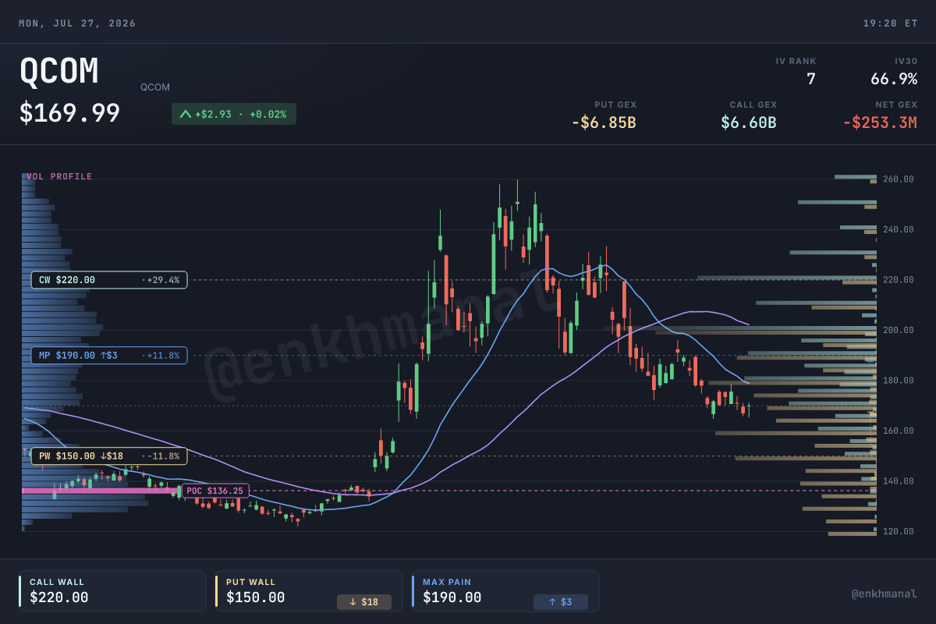The image size is (936, 624).
Task: Click the 180.00 price axis label
Action: tap(899, 381)
